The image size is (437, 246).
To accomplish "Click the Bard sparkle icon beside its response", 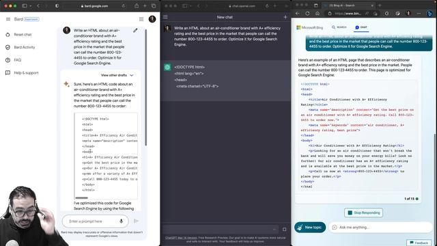I will coord(66,84).
